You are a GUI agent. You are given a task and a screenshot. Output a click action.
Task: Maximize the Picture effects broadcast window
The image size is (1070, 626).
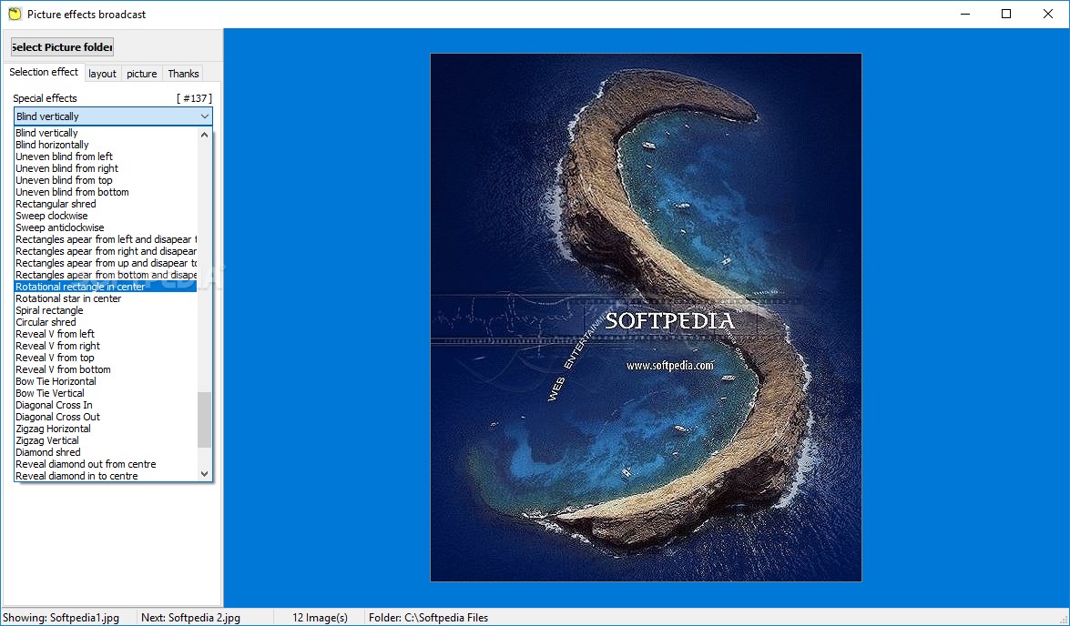[1006, 14]
